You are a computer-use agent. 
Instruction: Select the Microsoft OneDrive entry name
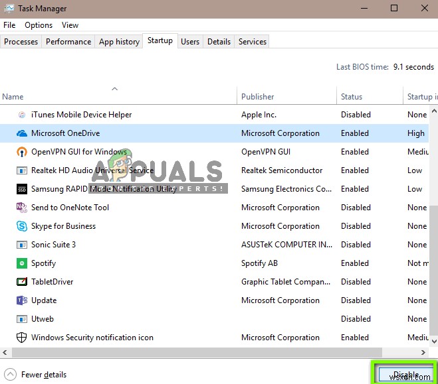66,133
